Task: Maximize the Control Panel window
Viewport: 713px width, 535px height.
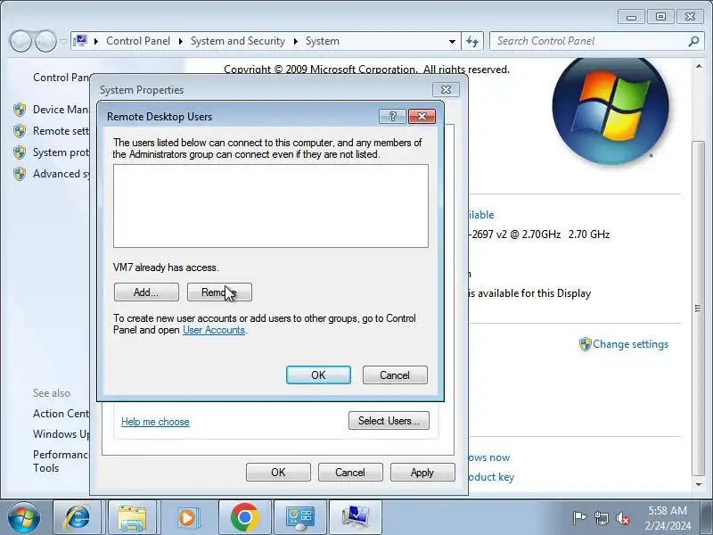Action: pyautogui.click(x=660, y=17)
